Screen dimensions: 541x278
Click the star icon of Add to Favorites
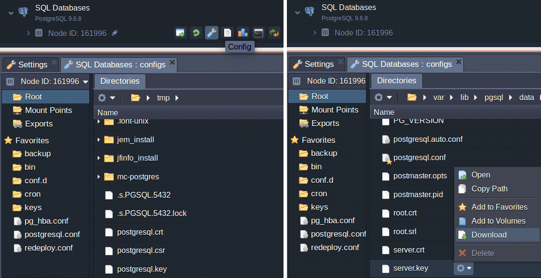[462, 207]
